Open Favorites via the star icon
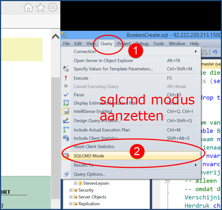The height and width of the screenshot is (210, 222). click(x=41, y=7)
